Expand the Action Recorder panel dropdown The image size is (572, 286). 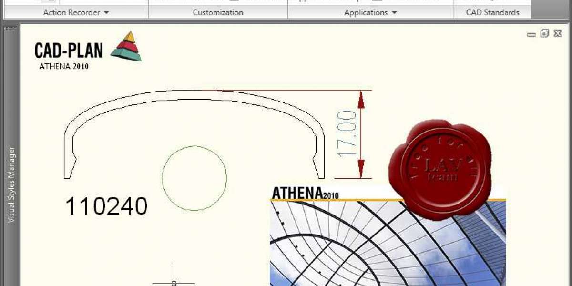(x=106, y=13)
